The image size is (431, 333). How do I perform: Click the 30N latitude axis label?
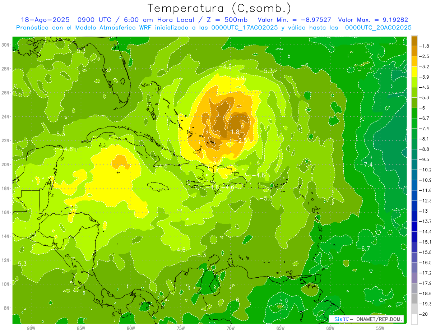pos(6,45)
